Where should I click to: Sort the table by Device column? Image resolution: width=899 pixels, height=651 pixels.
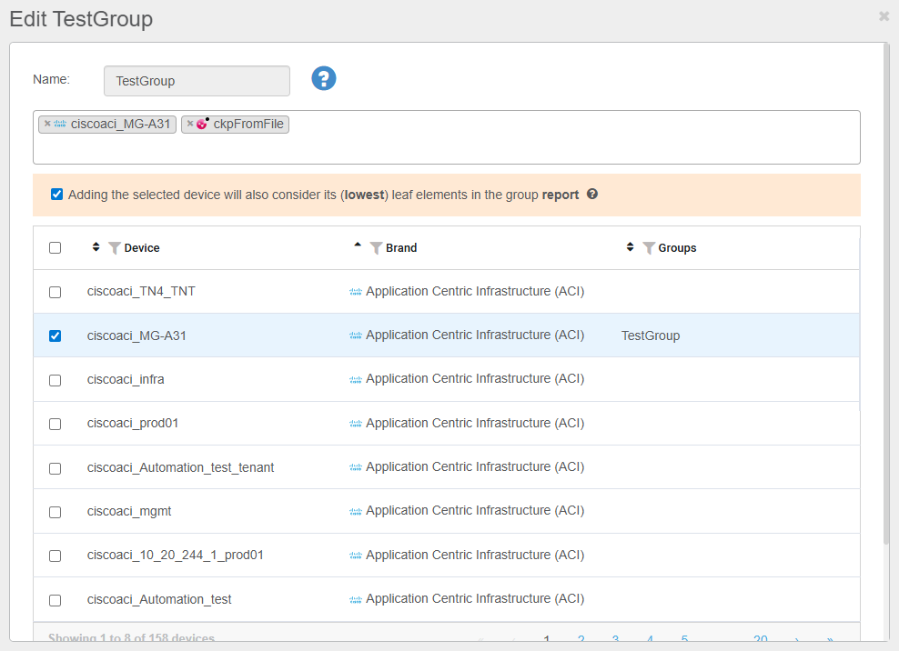tap(96, 247)
